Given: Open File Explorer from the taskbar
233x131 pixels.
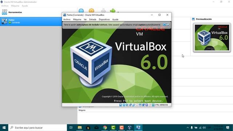Looking at the screenshot, I should [80, 128].
